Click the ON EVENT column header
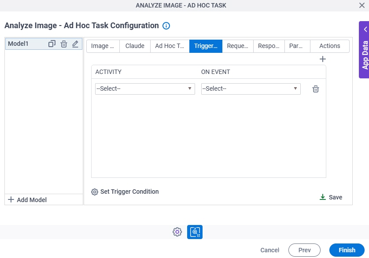This screenshot has width=369, height=258. pos(215,72)
